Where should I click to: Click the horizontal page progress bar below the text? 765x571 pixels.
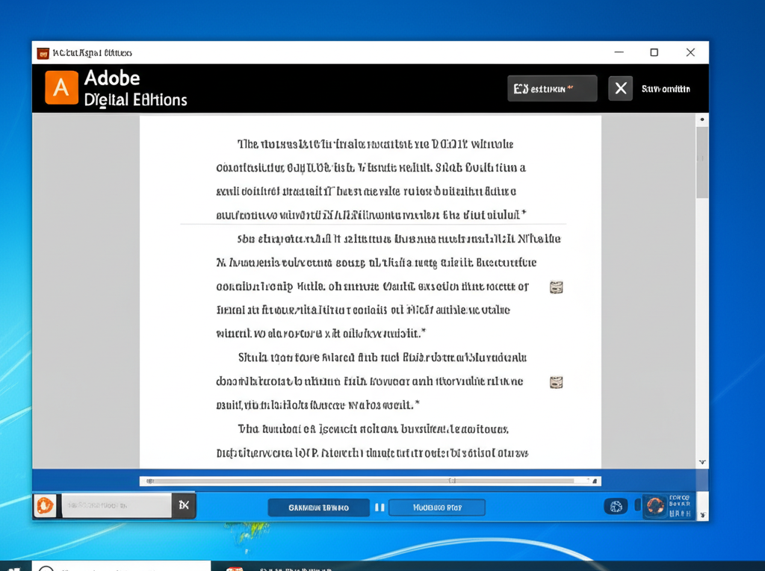click(x=370, y=480)
